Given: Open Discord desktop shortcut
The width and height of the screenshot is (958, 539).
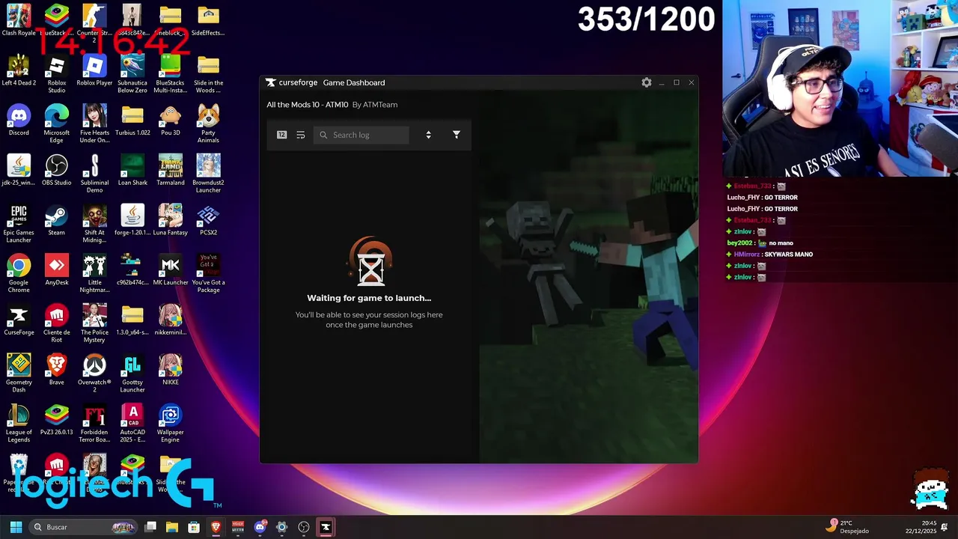Looking at the screenshot, I should (x=19, y=121).
